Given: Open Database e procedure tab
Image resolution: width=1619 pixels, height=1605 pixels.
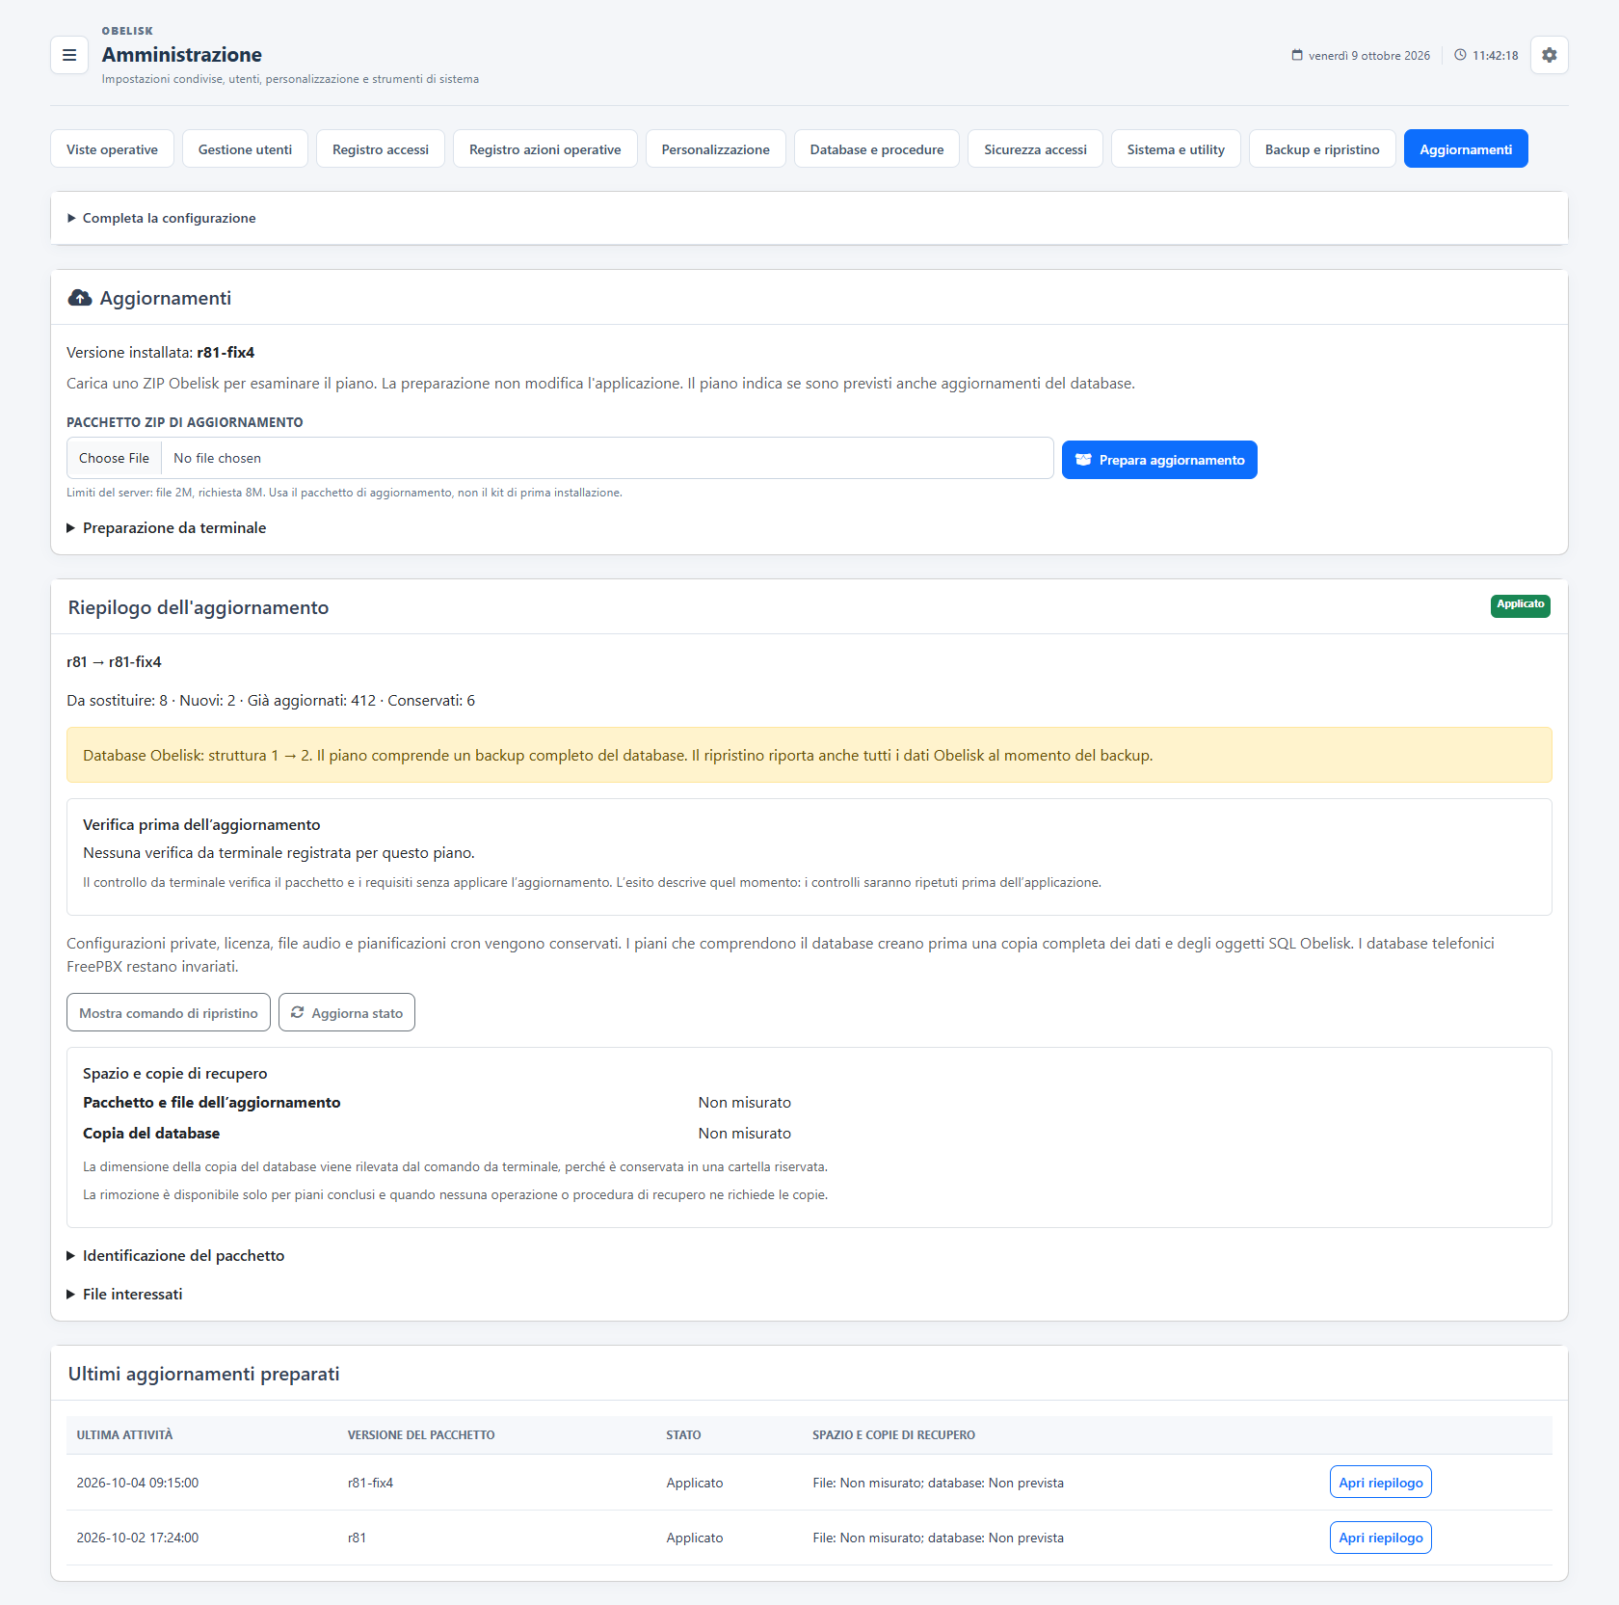Looking at the screenshot, I should (x=877, y=148).
